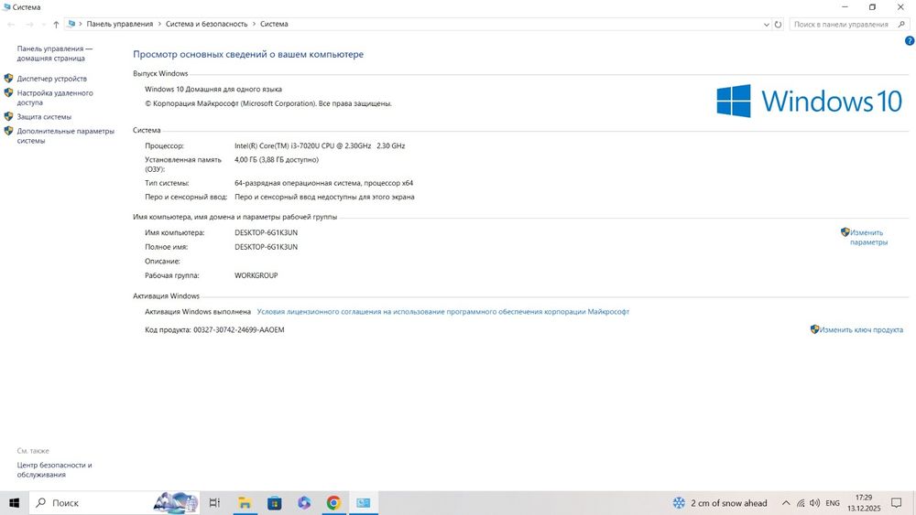The height and width of the screenshot is (515, 916).
Task: Open Google Chrome from the taskbar
Action: coord(333,503)
